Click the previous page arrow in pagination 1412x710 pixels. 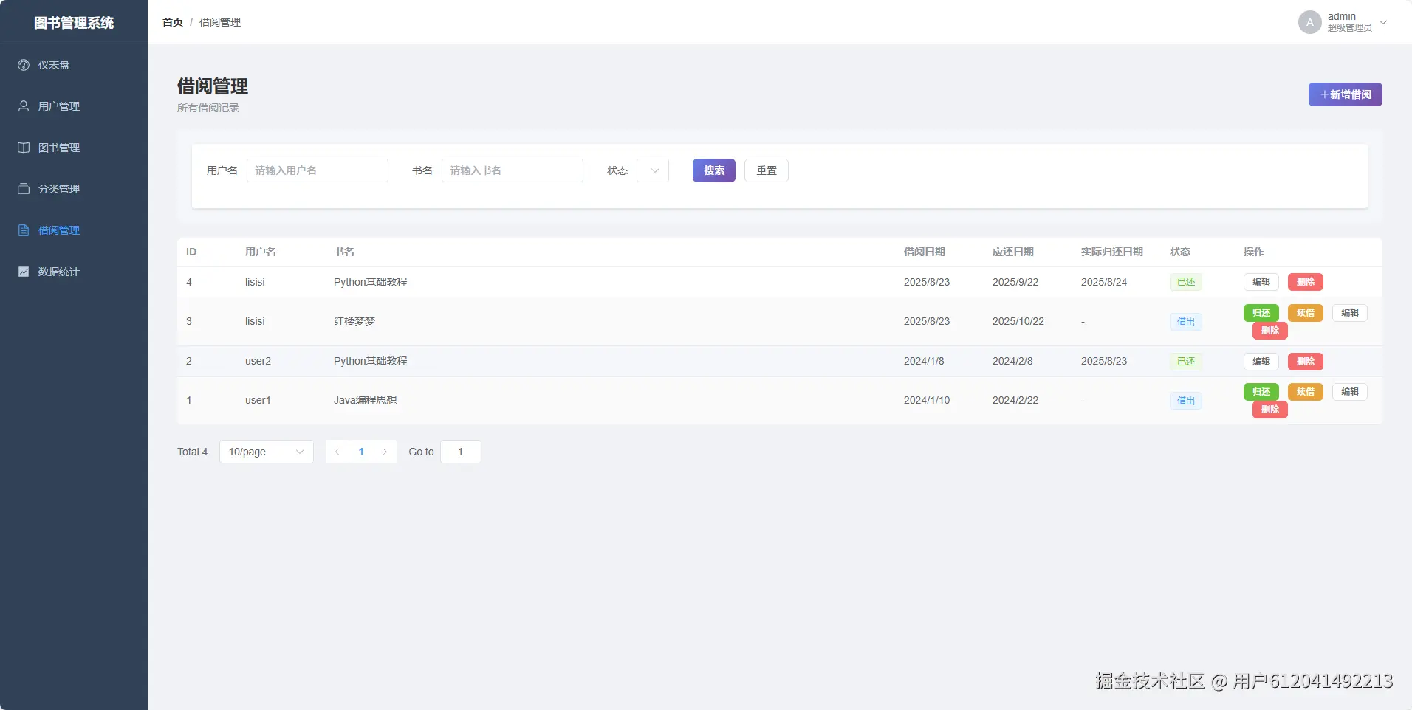point(337,452)
